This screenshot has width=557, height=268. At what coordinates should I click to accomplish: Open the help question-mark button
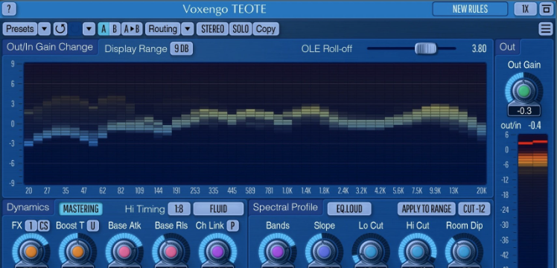(9, 9)
